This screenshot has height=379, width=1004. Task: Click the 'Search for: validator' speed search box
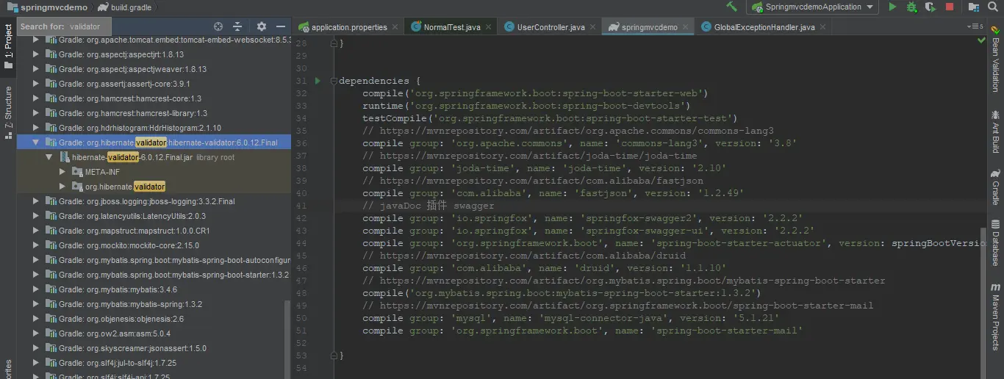(63, 26)
